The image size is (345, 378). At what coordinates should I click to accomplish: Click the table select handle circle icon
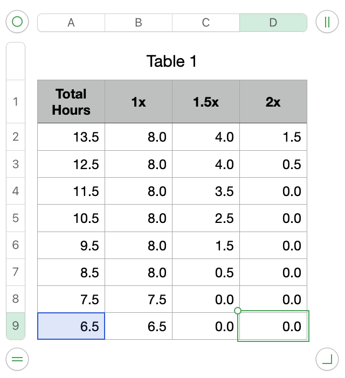[17, 22]
